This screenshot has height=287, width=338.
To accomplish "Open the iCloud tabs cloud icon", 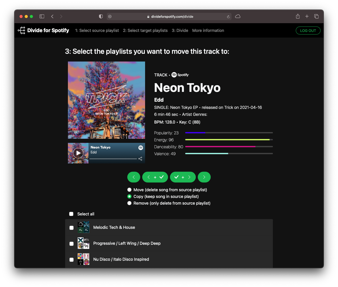I will click(x=238, y=16).
